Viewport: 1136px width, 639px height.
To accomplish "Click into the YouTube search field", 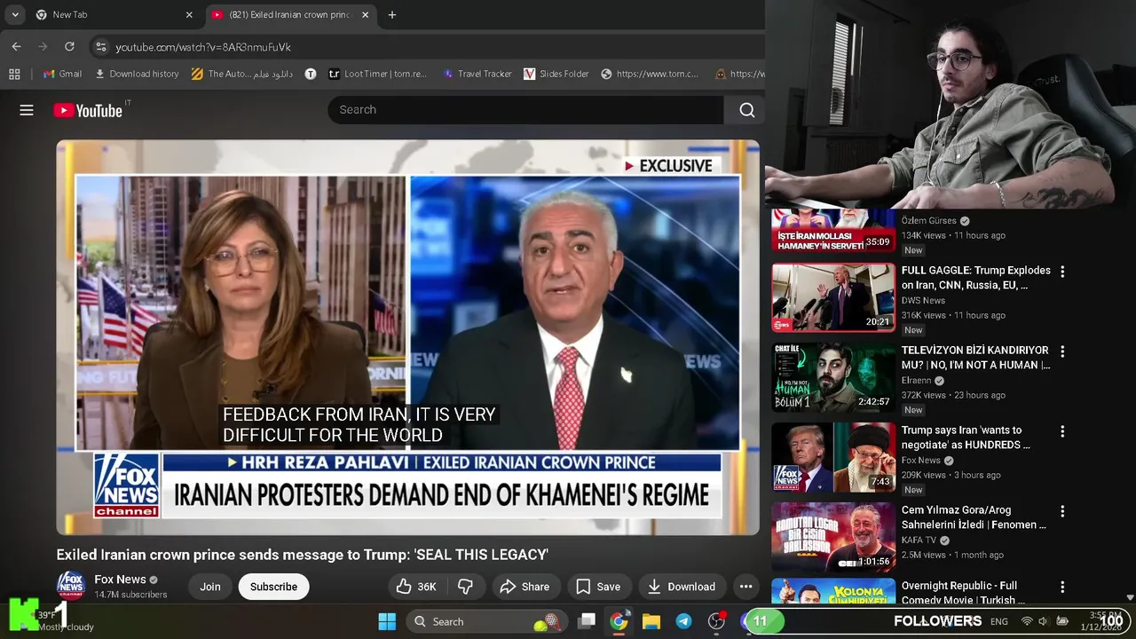I will click(x=525, y=110).
